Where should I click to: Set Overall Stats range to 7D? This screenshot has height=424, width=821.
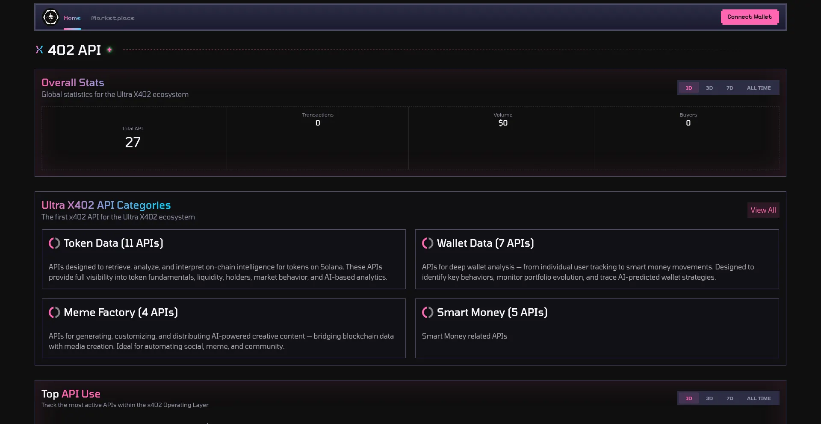729,88
